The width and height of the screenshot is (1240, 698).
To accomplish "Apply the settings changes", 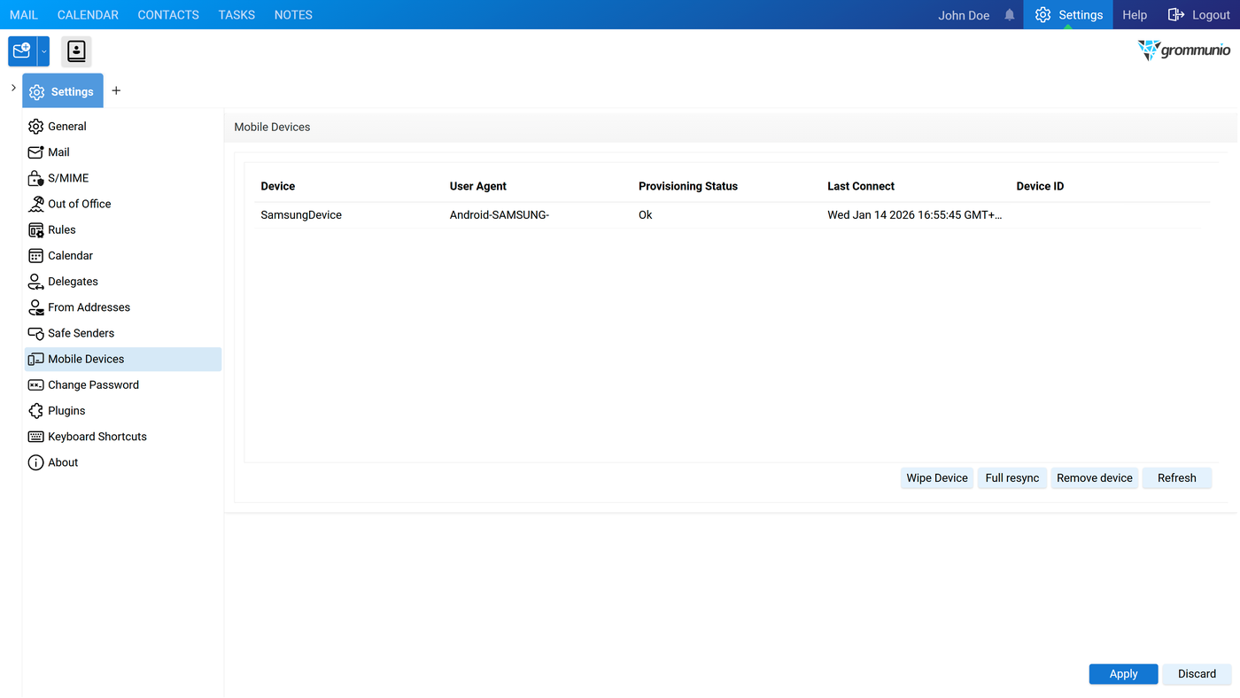I will coord(1124,674).
